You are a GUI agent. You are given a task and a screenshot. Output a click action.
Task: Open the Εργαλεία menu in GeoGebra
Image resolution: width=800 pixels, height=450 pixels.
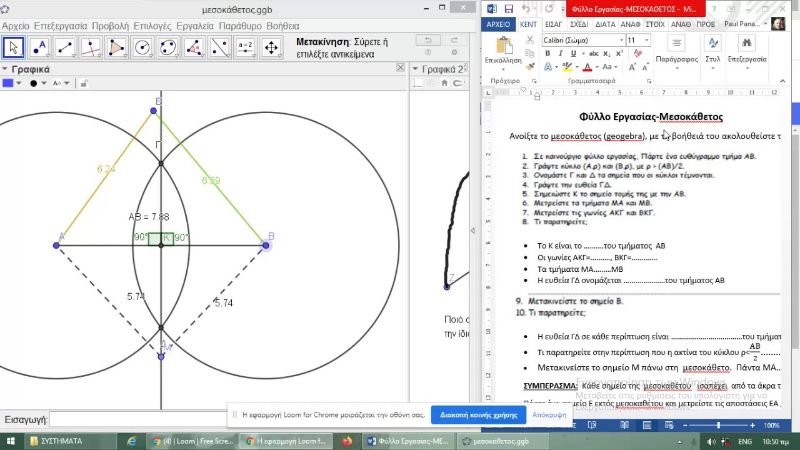[196, 26]
